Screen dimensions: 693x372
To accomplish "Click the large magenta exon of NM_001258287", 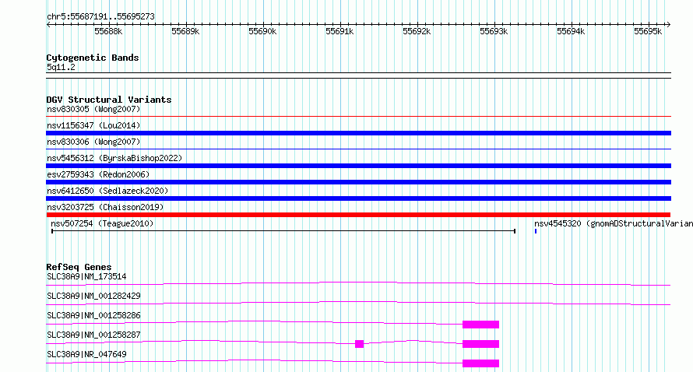I will 481,344.
